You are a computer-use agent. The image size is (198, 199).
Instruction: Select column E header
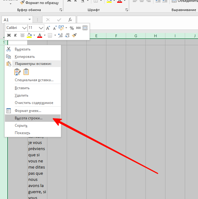click(x=97, y=36)
